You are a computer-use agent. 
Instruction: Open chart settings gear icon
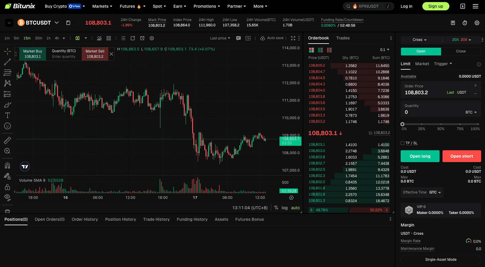pos(152,38)
